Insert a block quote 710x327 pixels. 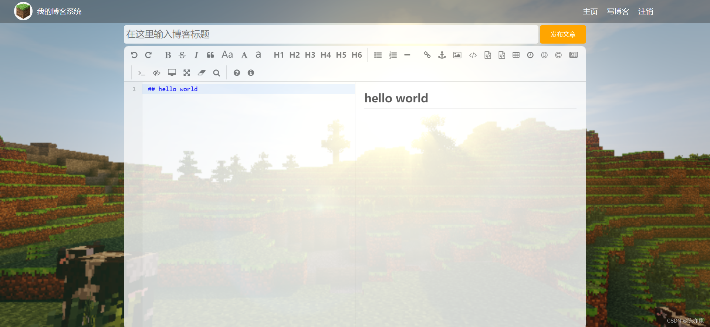pyautogui.click(x=210, y=55)
